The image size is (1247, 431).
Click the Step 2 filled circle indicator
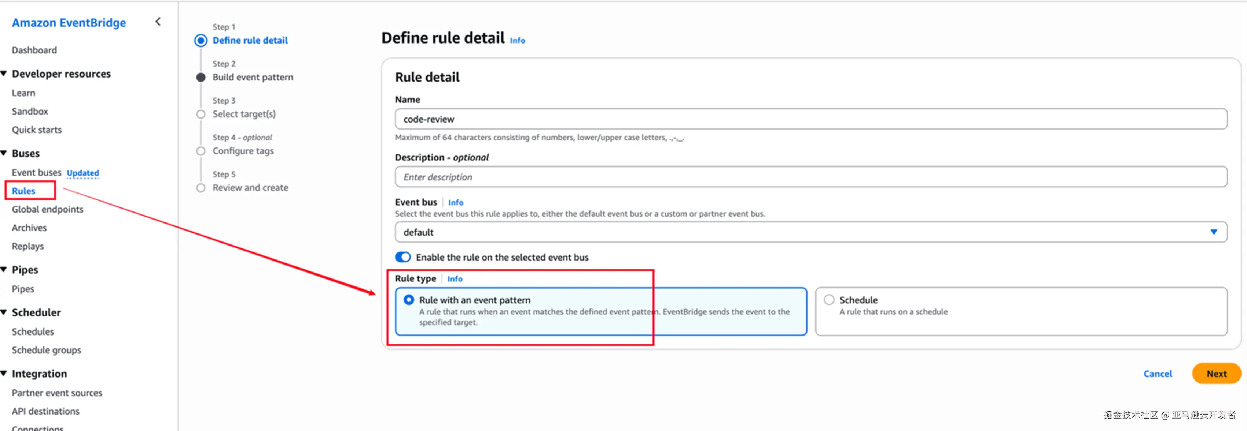[201, 77]
